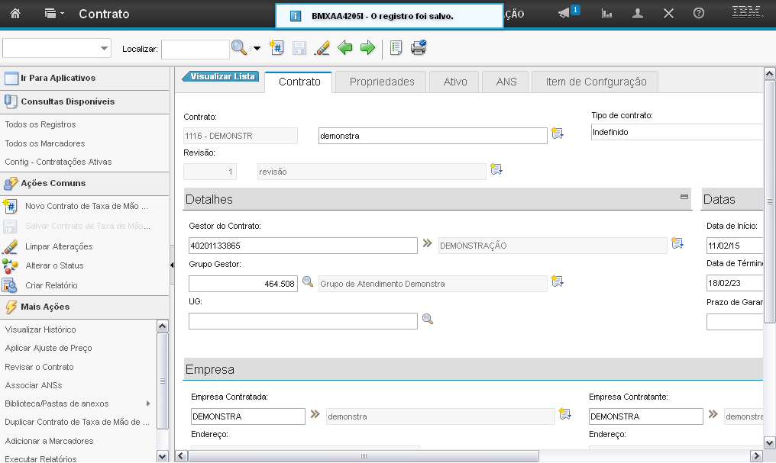Open the bulletin board megaphone notifications
This screenshot has height=463, width=776.
[x=565, y=14]
